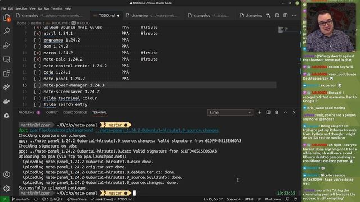Viewport: 360px width, 202px height.
Task: Click the source.changes path link in the terminal
Action: click(157, 130)
